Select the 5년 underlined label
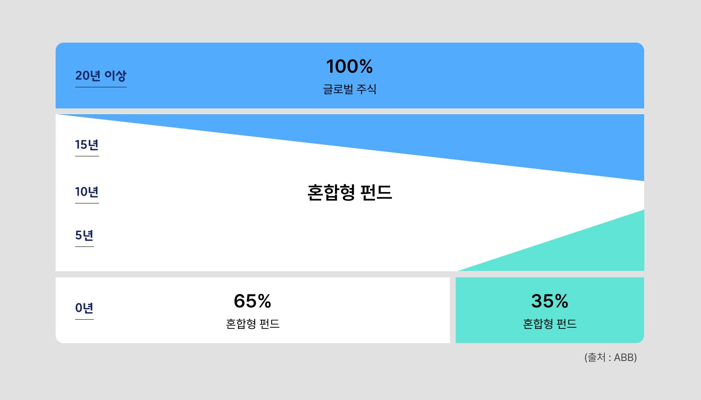 (x=84, y=236)
